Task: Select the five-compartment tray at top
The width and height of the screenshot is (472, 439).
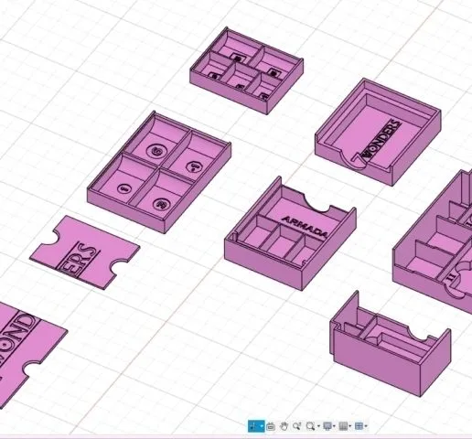Action: [246, 70]
